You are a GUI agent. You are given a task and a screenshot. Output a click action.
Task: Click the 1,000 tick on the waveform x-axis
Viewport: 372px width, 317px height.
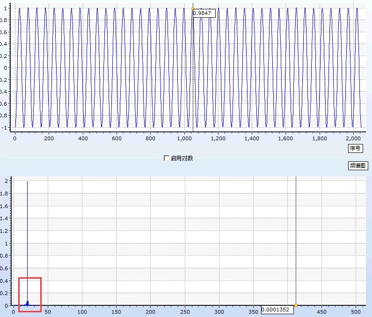pyautogui.click(x=184, y=138)
